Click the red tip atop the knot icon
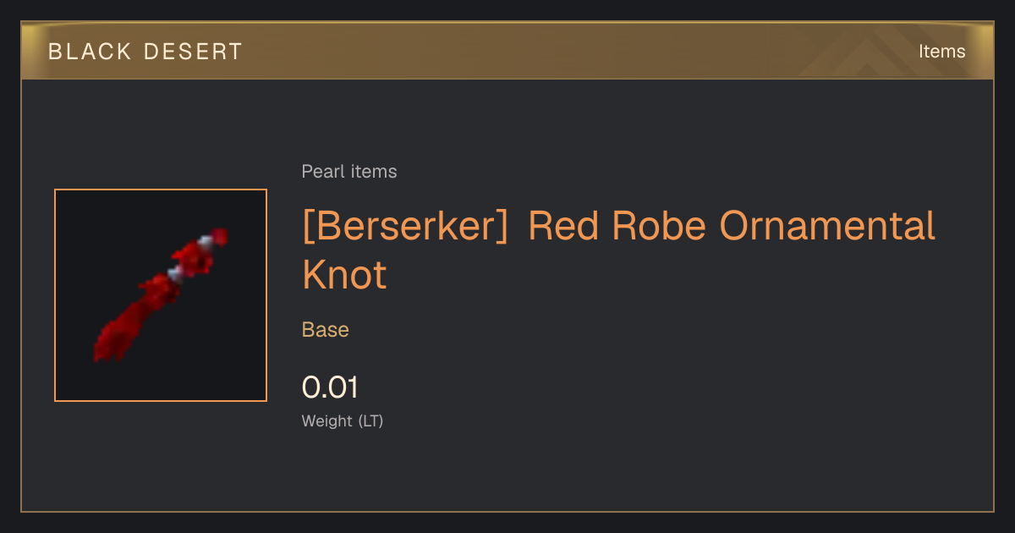 click(x=220, y=234)
